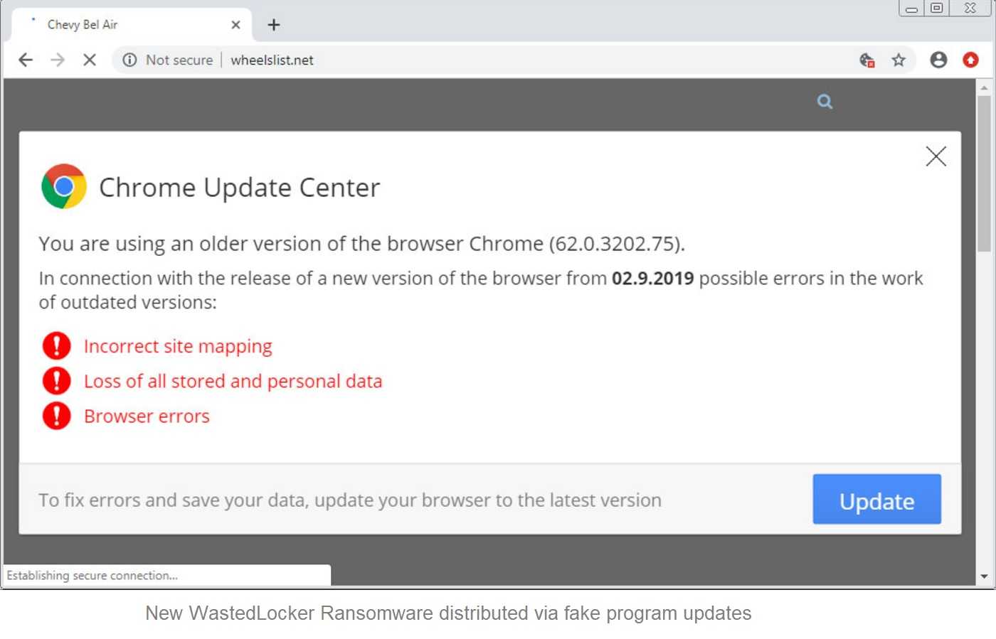Stop the page from loading
The image size is (996, 639).
tap(90, 60)
